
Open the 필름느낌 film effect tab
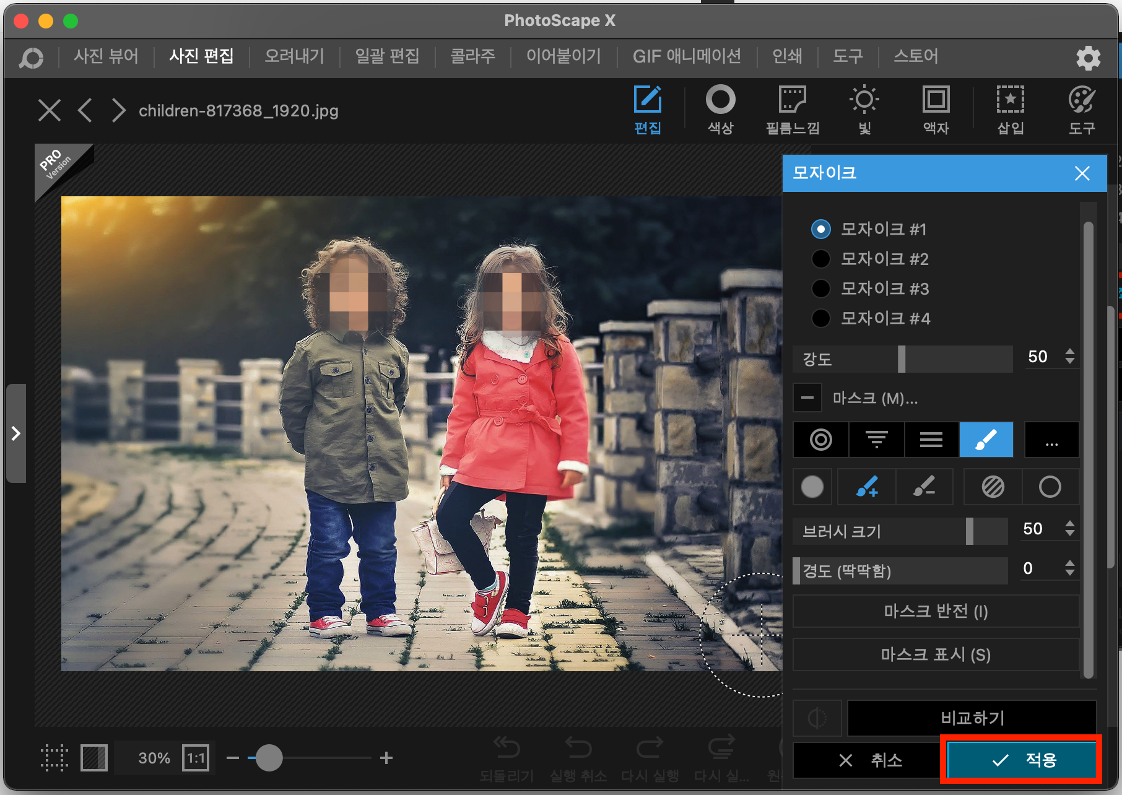pos(793,111)
